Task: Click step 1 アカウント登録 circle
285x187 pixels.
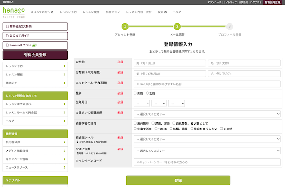Action: pyautogui.click(x=125, y=27)
